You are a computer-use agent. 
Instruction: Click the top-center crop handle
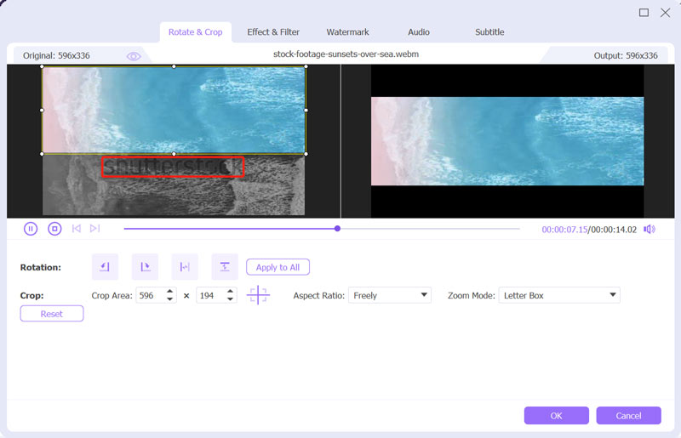click(x=174, y=66)
